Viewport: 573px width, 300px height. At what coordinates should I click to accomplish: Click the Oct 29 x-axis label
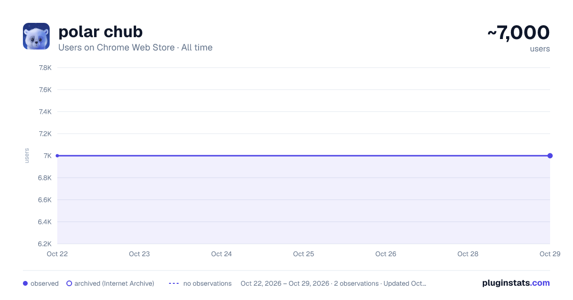click(550, 254)
